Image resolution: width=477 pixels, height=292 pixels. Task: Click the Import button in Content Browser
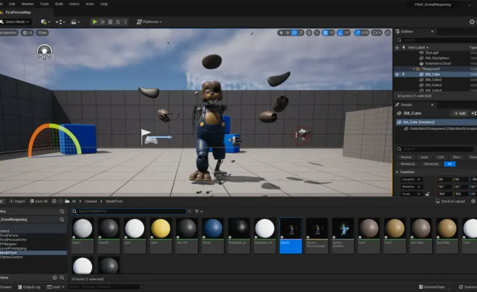coord(17,201)
